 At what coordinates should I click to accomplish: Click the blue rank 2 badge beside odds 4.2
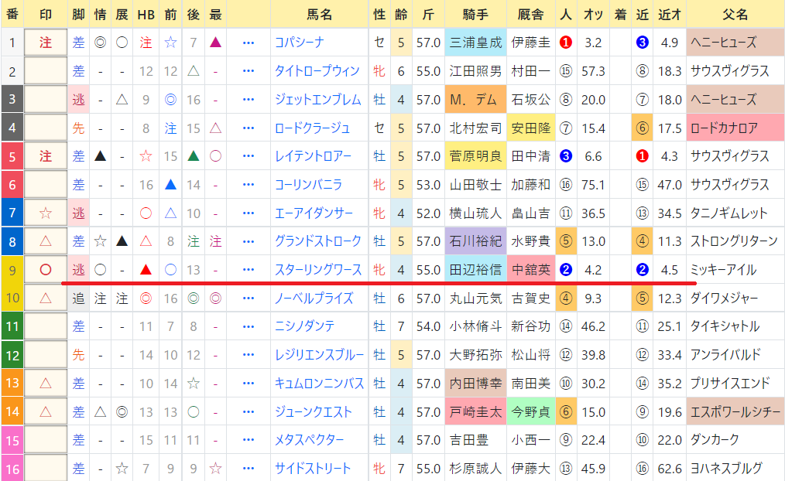point(566,270)
